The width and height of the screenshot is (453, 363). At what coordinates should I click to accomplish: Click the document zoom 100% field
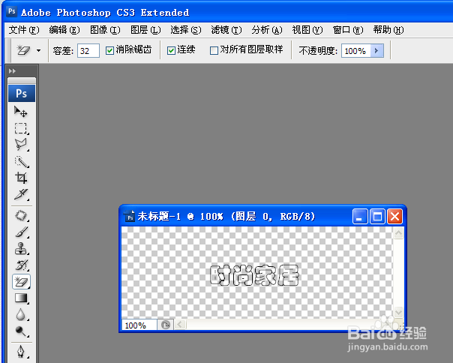click(x=139, y=325)
